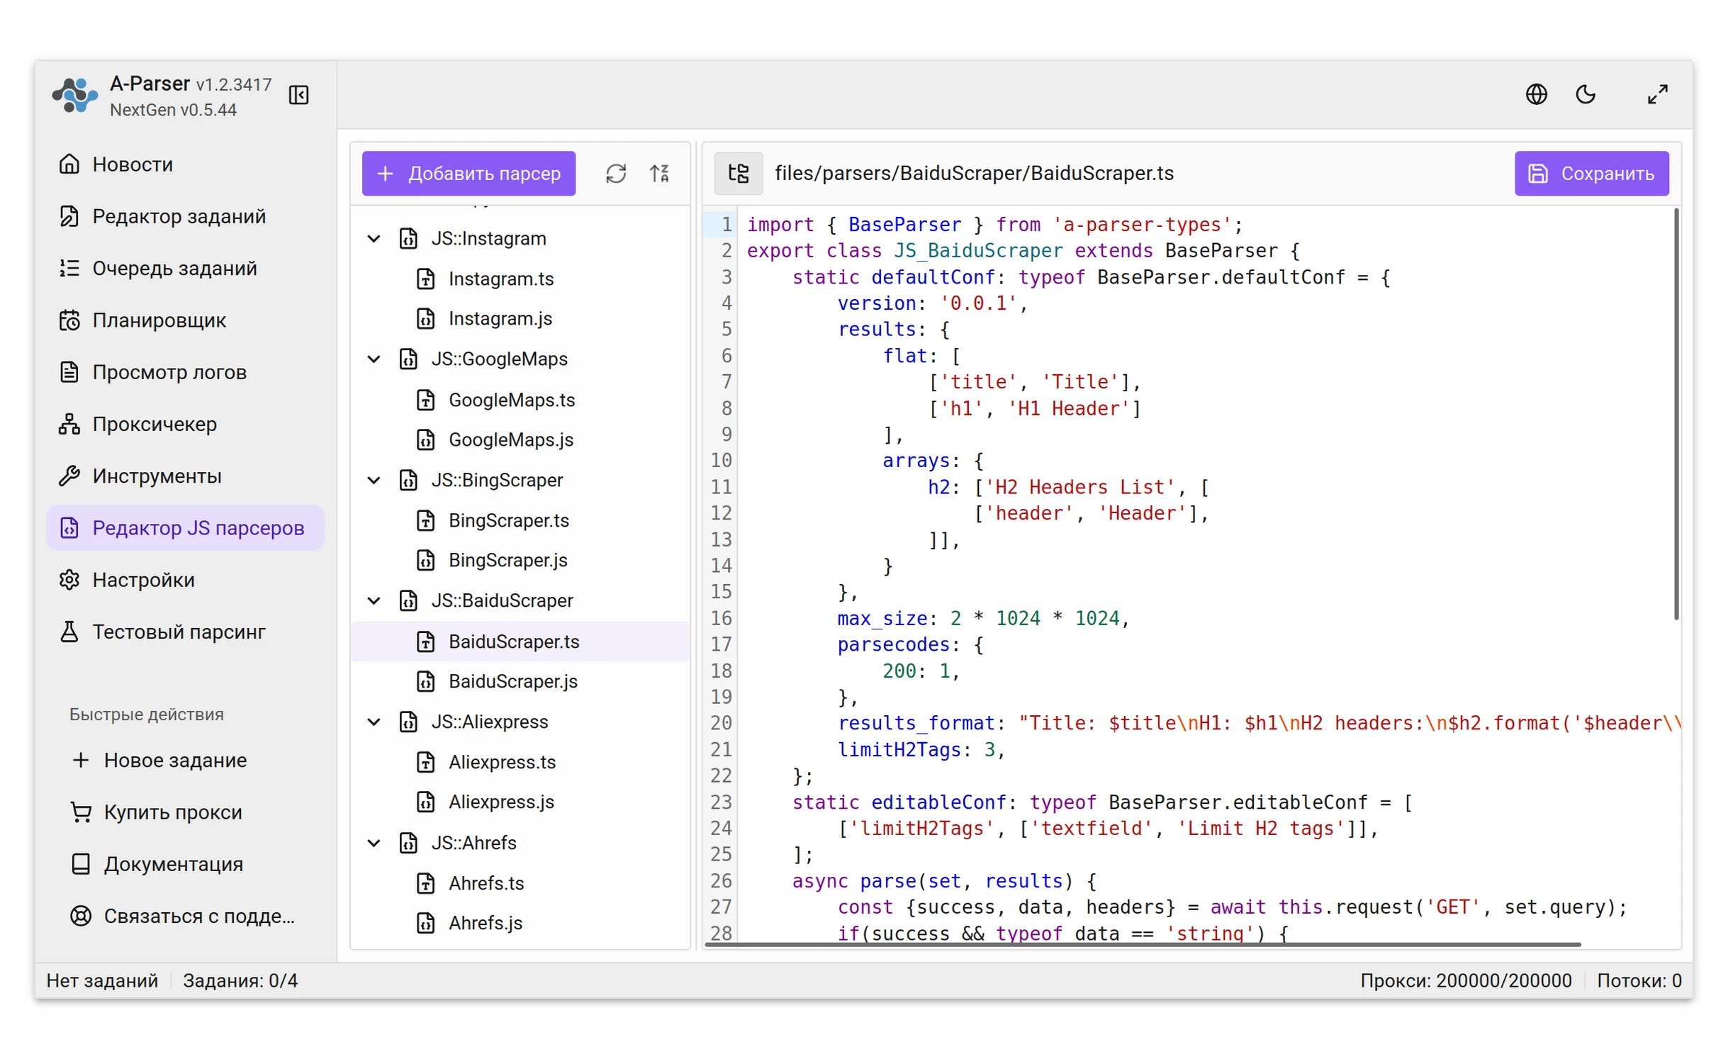Toggle the file tree panel icon
The width and height of the screenshot is (1728, 1059).
tap(738, 174)
